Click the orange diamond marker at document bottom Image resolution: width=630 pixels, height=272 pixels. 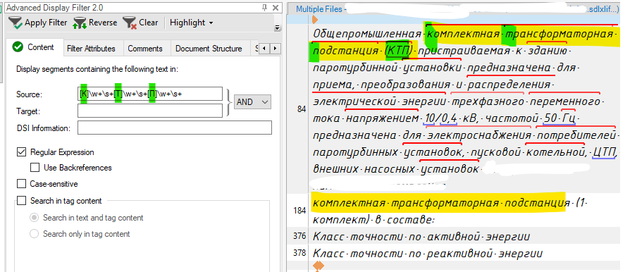319,266
